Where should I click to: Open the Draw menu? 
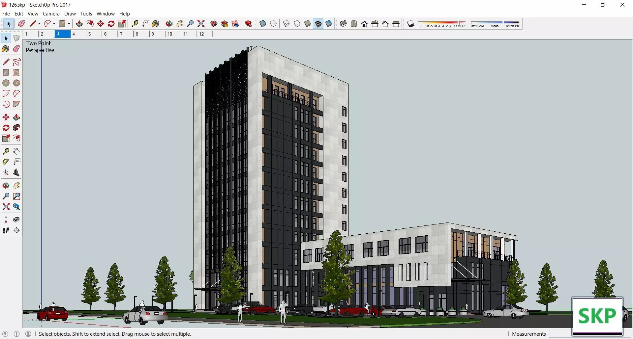[x=70, y=13]
